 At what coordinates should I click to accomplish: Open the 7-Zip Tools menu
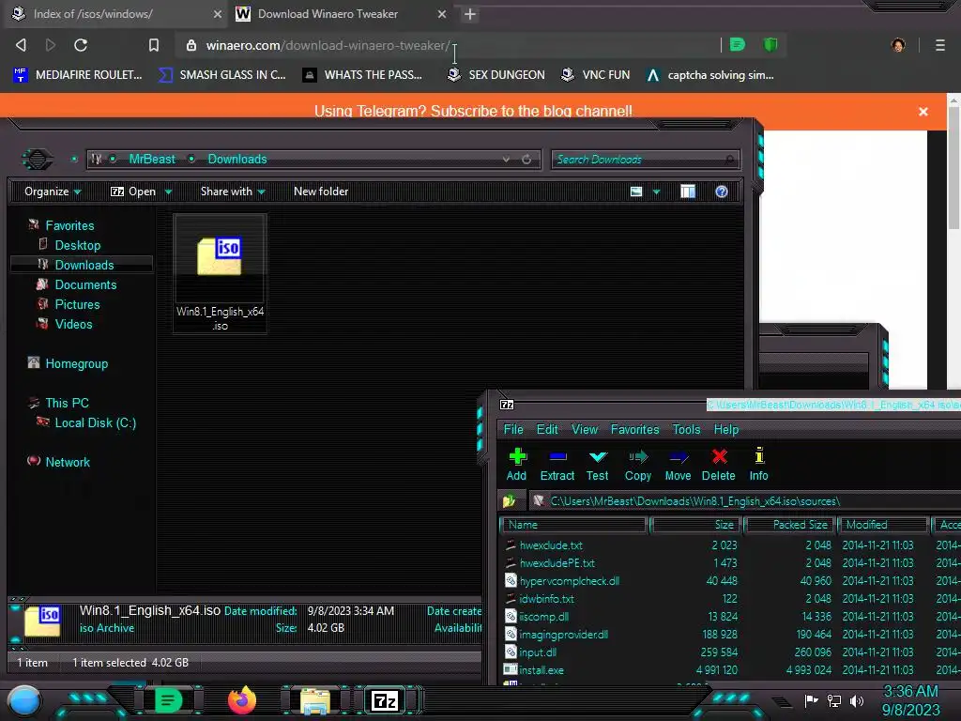(x=686, y=429)
